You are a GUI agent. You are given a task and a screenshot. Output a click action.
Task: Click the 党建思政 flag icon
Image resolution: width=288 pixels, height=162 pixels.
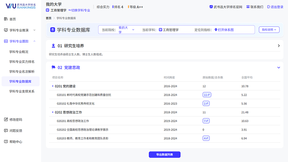(53, 67)
